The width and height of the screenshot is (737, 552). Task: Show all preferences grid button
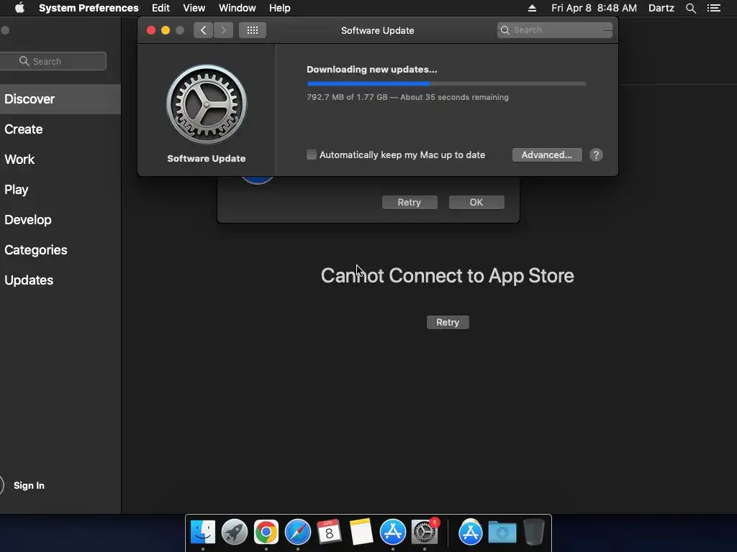tap(253, 30)
